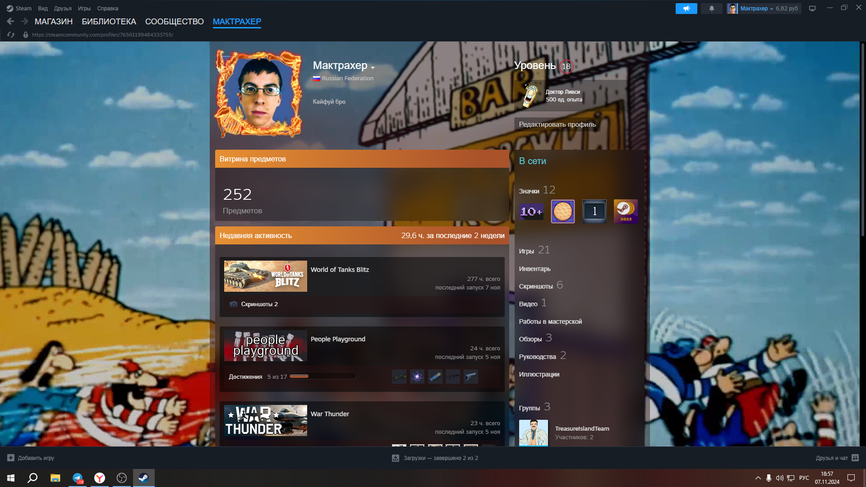This screenshot has width=866, height=487.
Task: Open the cookie badge icon
Action: (563, 211)
